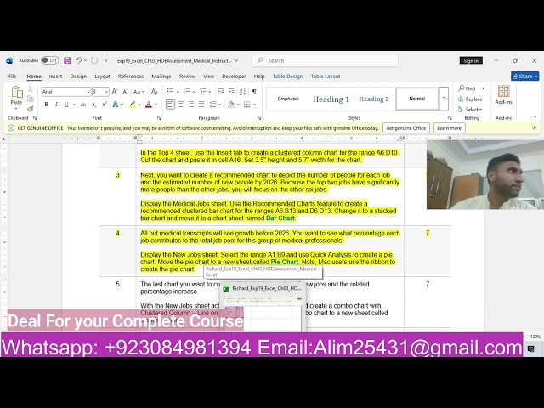Screen dimensions: 544x408
Task: Click the Sign in button
Action: click(x=471, y=60)
